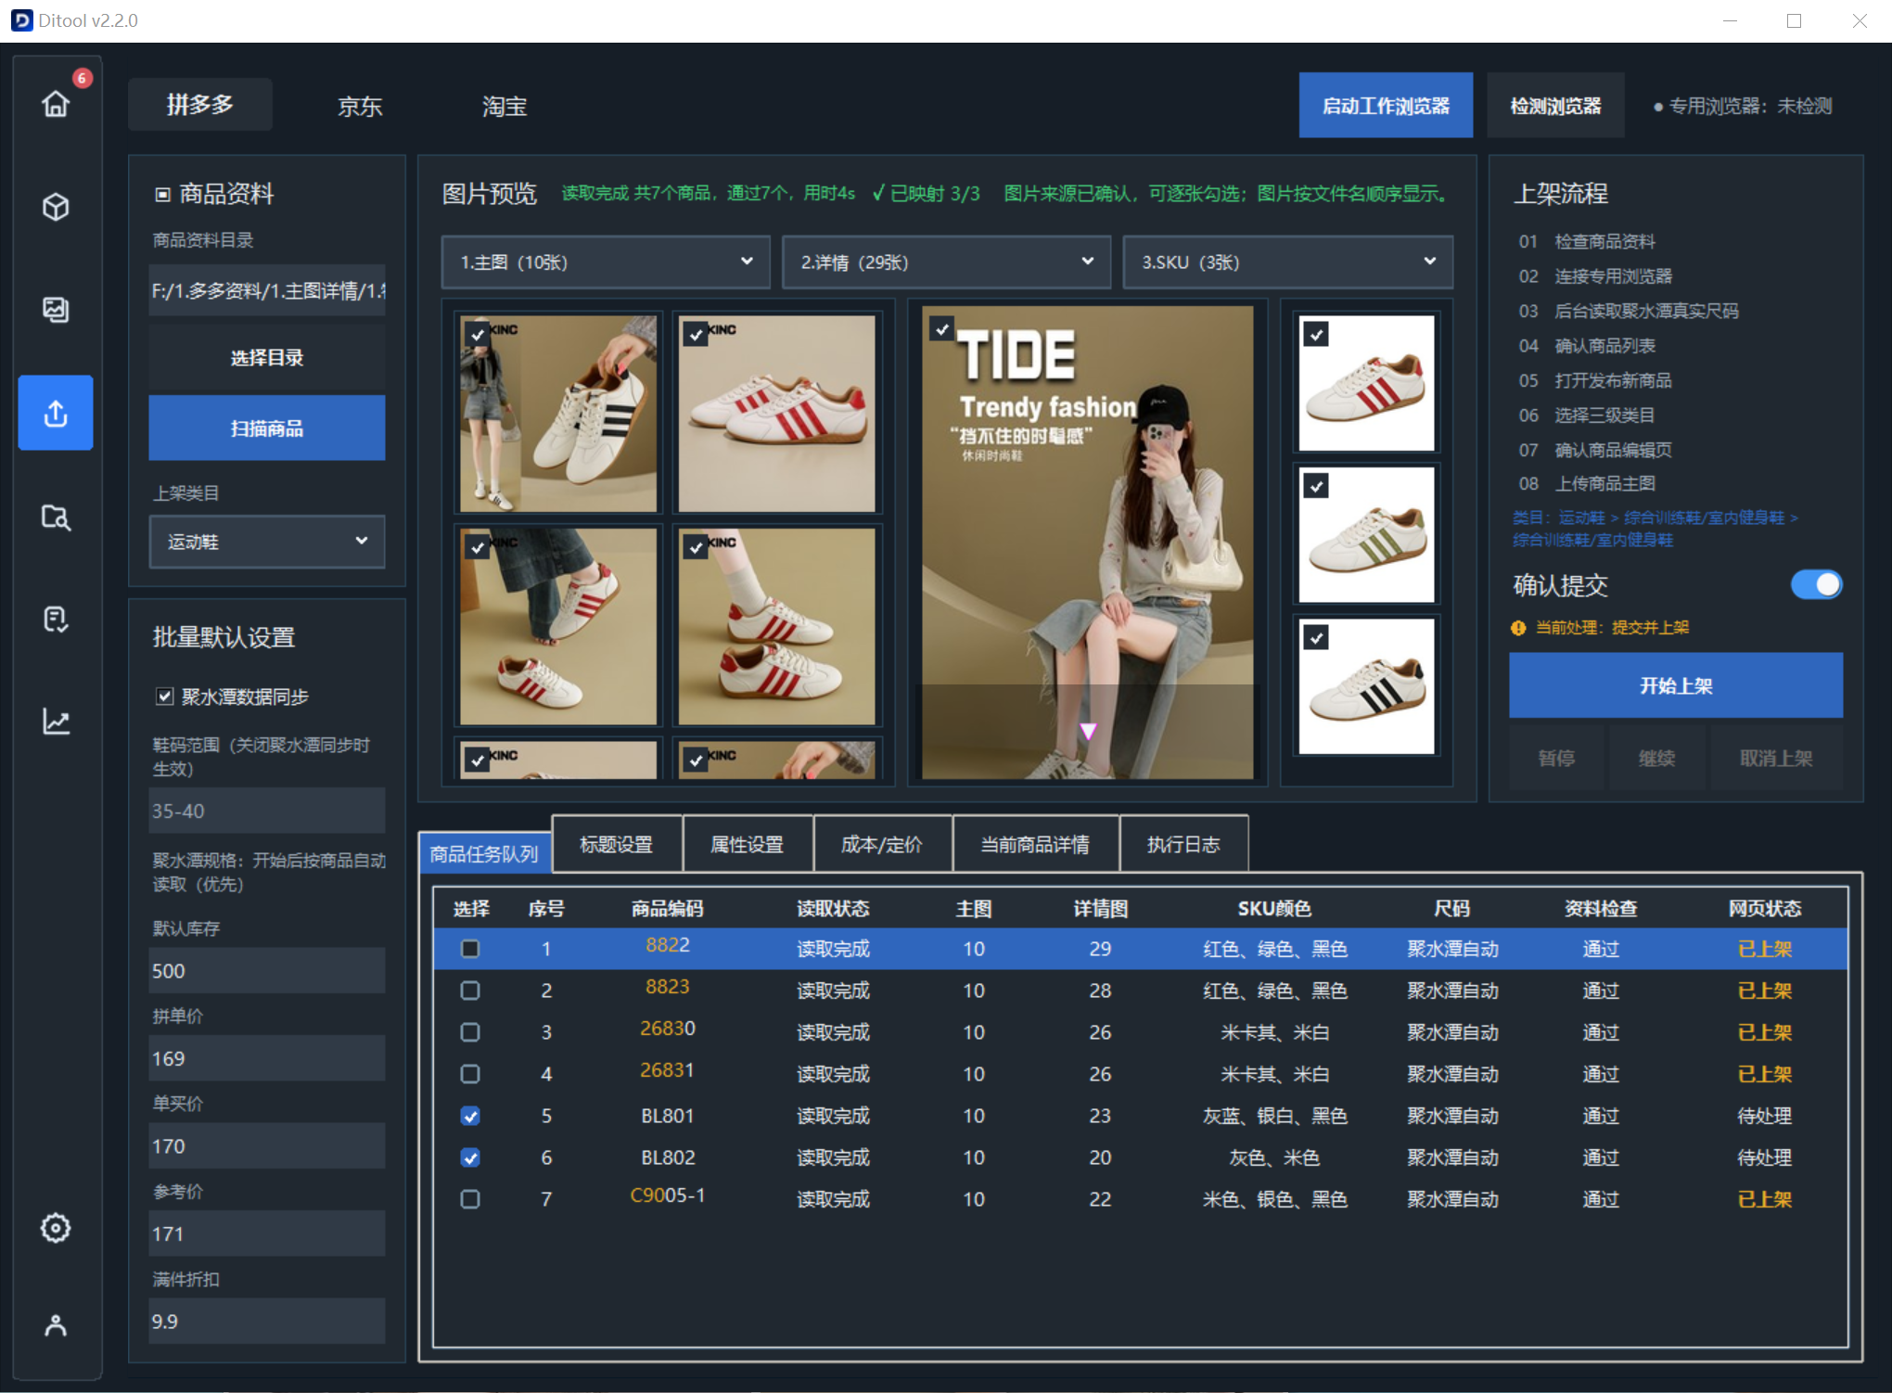The image size is (1892, 1393).
Task: Uncheck the row checkbox for product BL802
Action: point(470,1157)
